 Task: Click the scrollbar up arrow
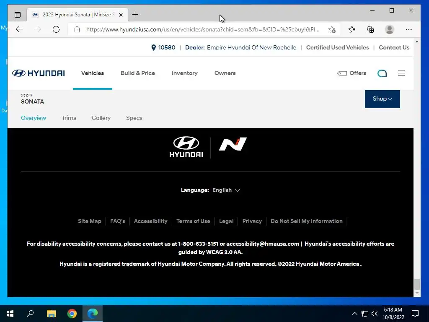coord(417,42)
